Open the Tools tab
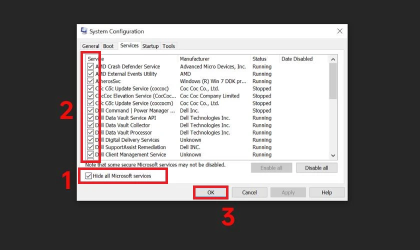The width and height of the screenshot is (420, 250). click(x=169, y=46)
